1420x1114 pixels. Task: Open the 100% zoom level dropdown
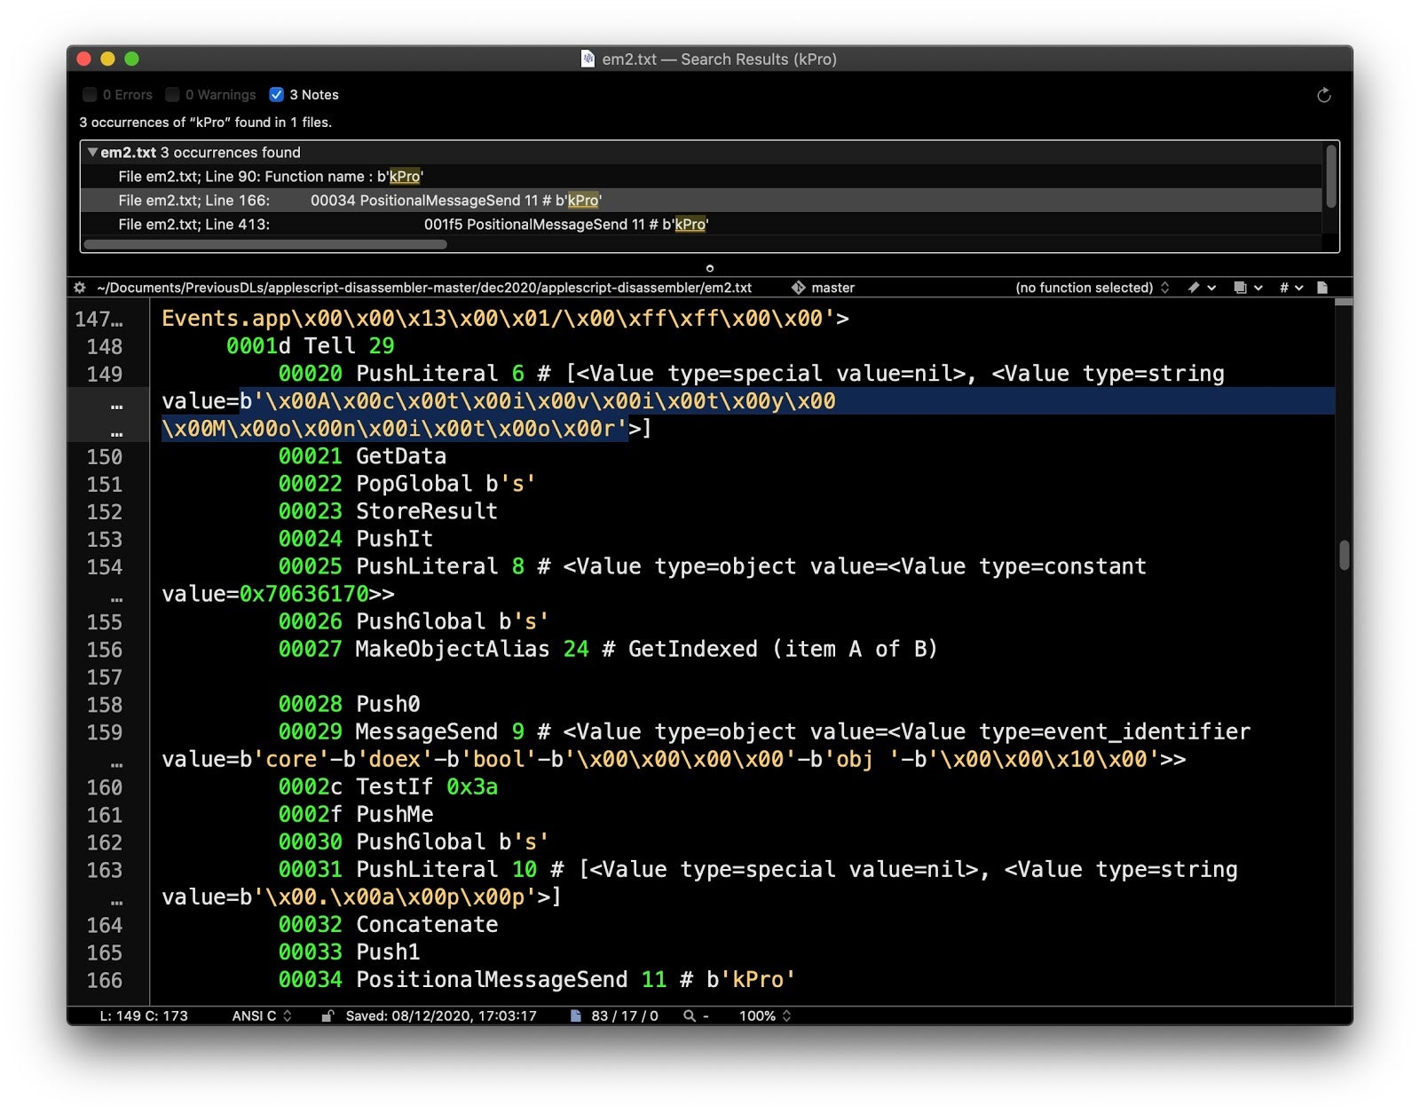pyautogui.click(x=764, y=1015)
